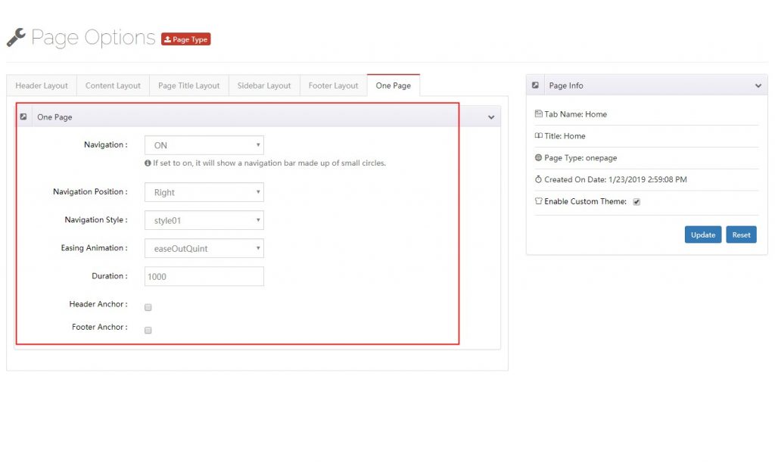
Task: Click the Update button
Action: (x=702, y=234)
